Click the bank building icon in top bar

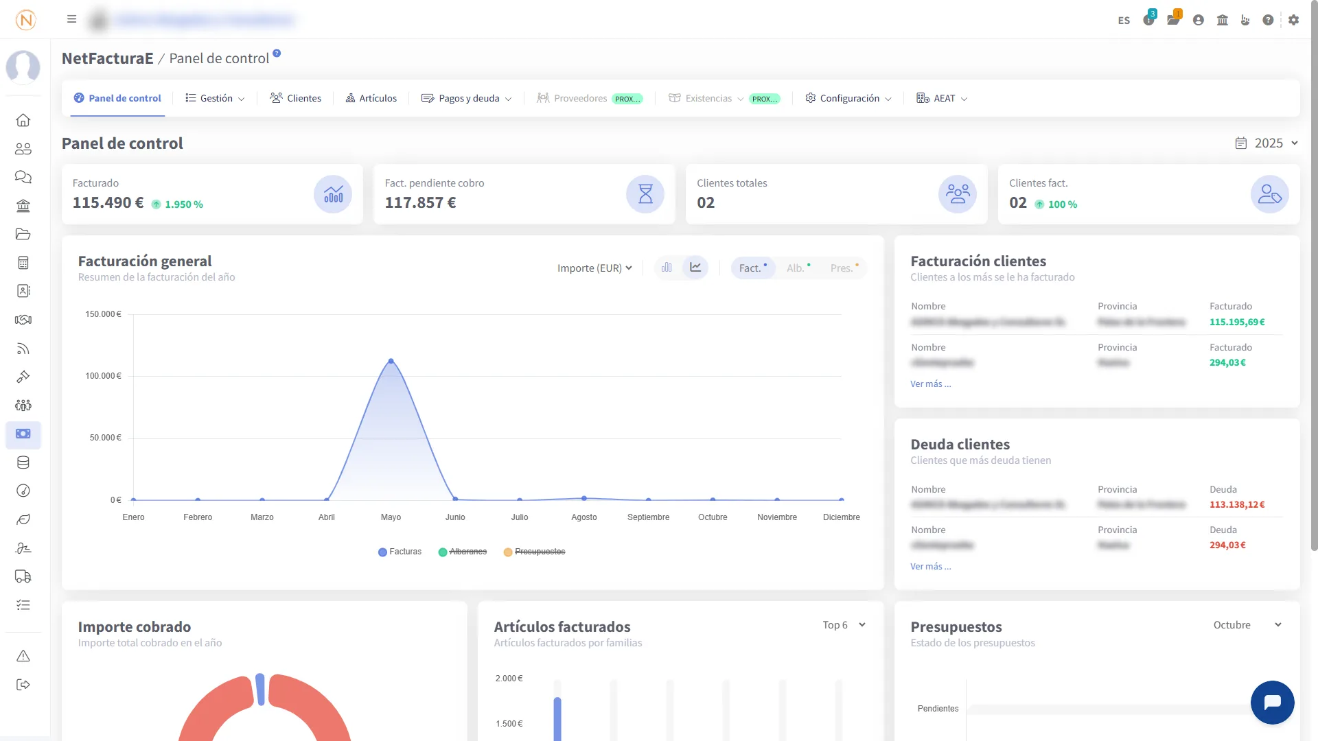(1222, 20)
